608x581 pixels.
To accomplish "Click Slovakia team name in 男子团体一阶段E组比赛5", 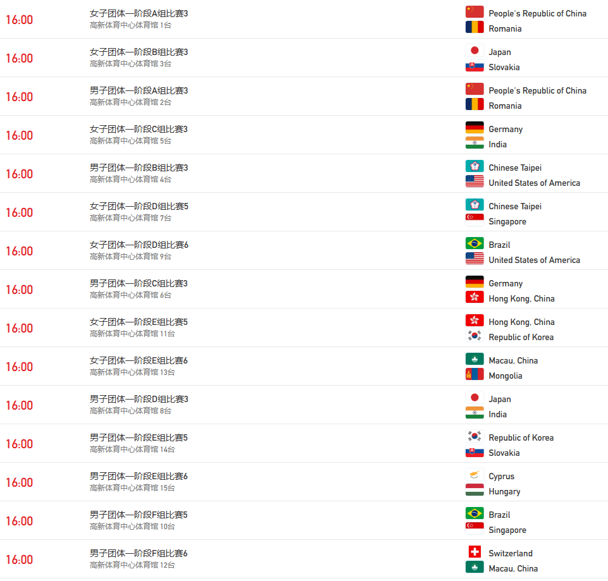I will (504, 453).
